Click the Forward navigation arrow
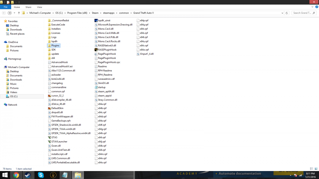The height and width of the screenshot is (179, 319). point(9,13)
